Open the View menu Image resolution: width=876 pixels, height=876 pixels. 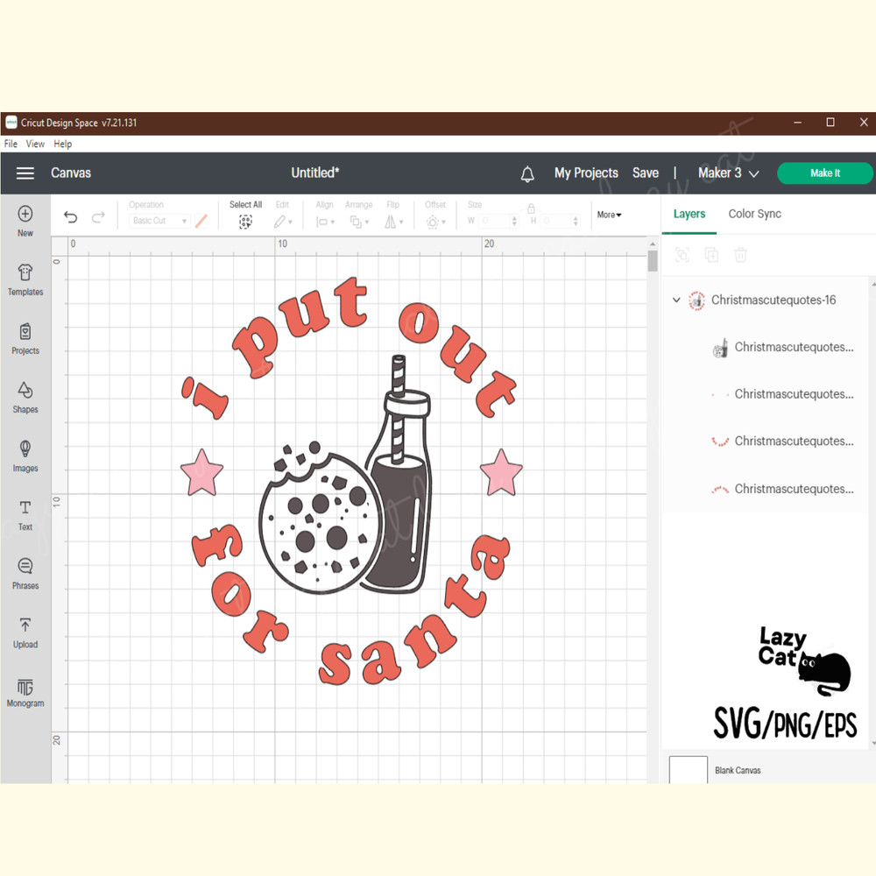35,144
